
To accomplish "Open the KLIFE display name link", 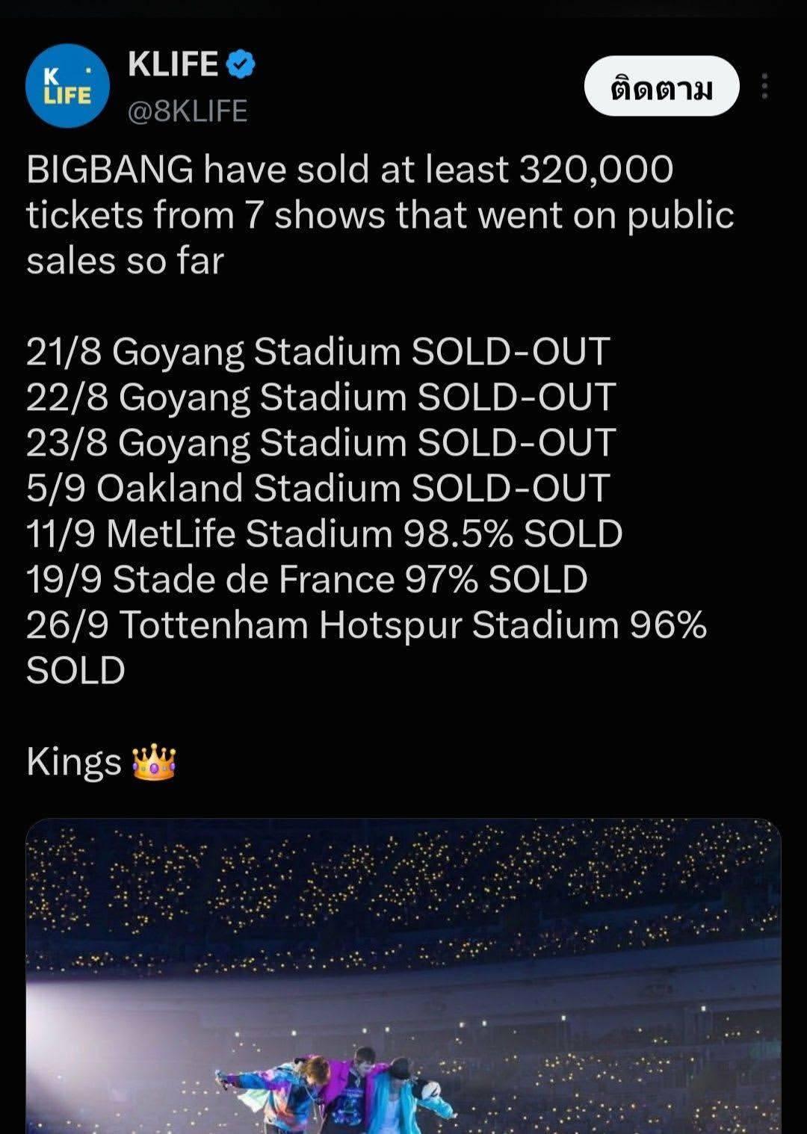I will [173, 64].
